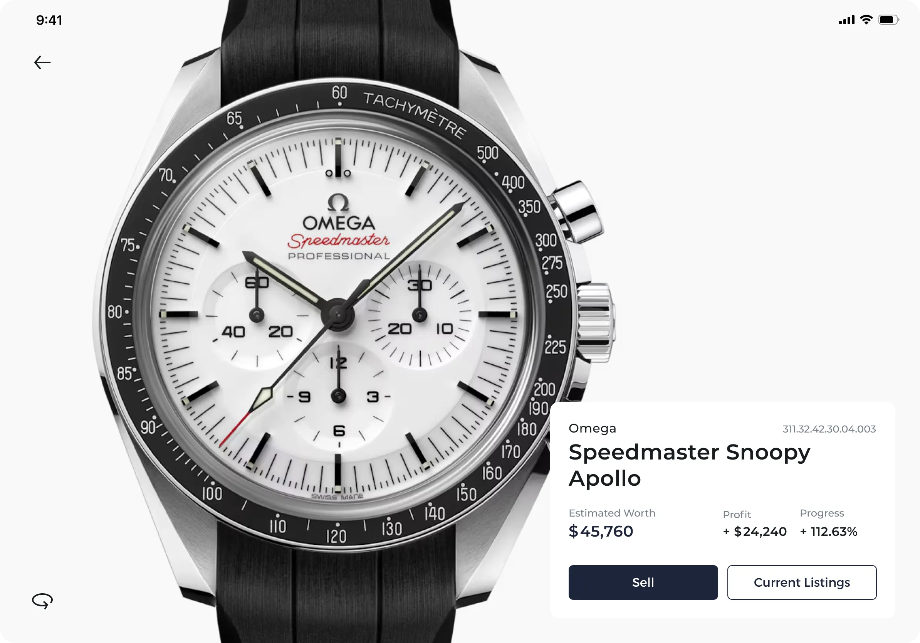Click the progress + 112.63% value
The height and width of the screenshot is (643, 920).
click(x=828, y=532)
